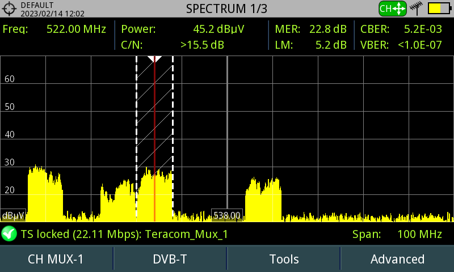Tap the Span value 100 MHz
The width and height of the screenshot is (454, 272).
tap(419, 234)
